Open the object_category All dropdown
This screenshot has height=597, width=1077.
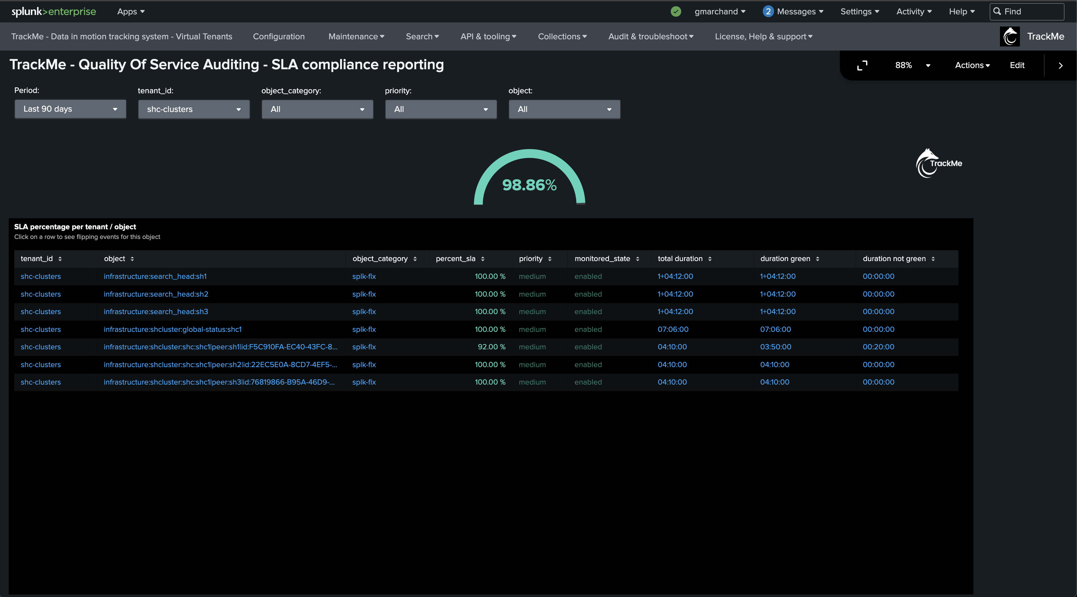[x=317, y=109]
